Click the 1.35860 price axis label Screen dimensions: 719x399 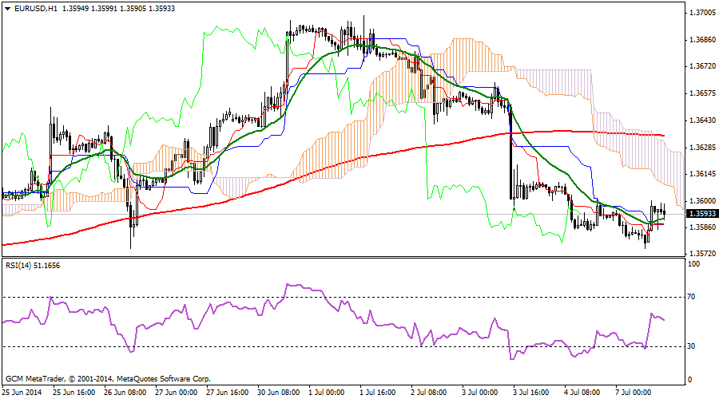[702, 227]
